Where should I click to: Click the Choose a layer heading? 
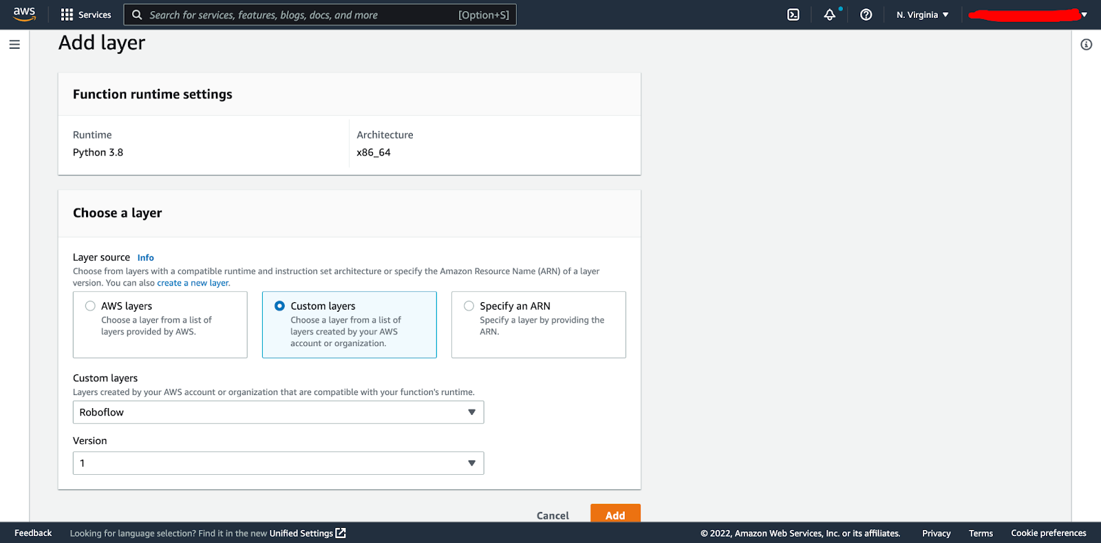pos(118,213)
